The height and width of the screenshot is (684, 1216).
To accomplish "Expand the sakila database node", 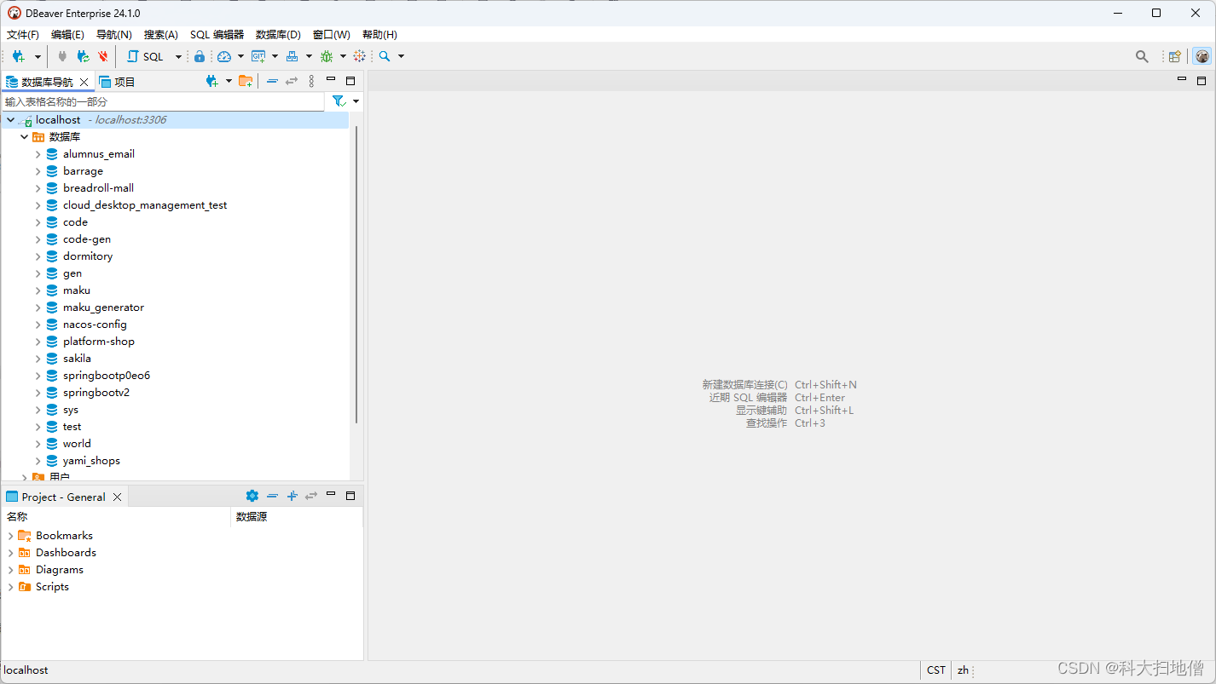I will tap(38, 359).
